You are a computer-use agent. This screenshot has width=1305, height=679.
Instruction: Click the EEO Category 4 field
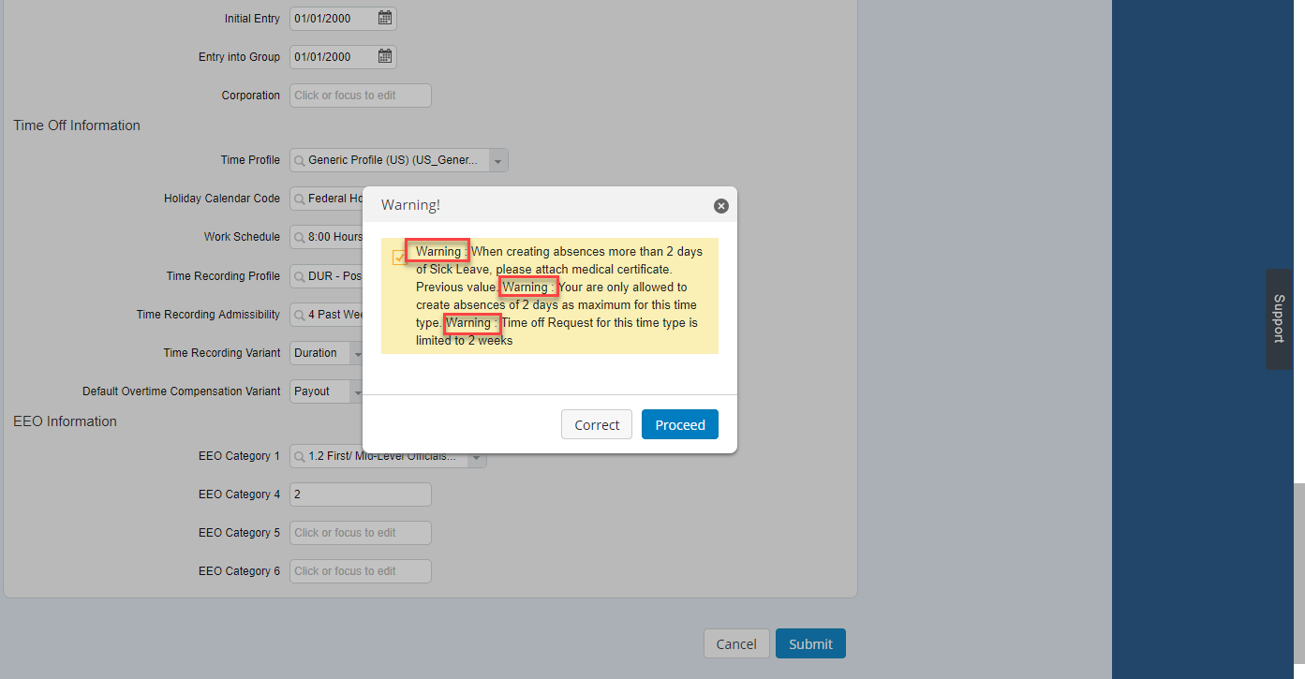point(361,494)
